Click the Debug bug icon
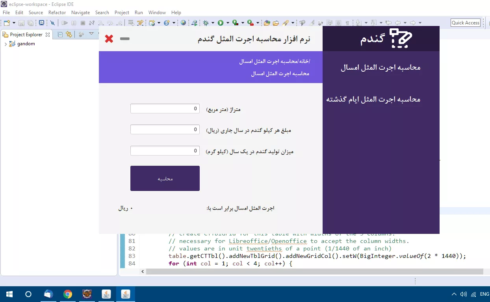490x302 pixels. (206, 23)
